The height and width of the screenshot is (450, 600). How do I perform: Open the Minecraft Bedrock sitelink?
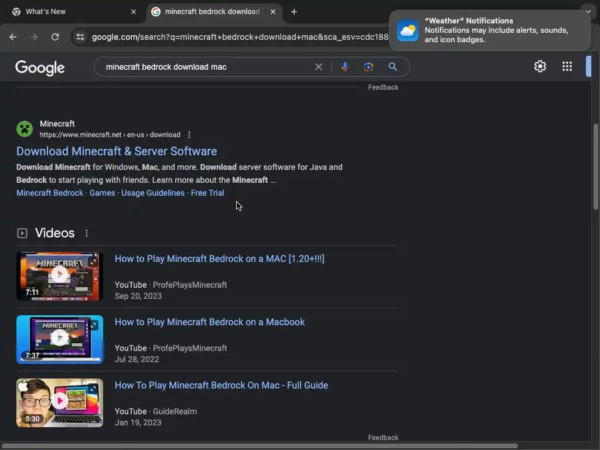[x=50, y=193]
